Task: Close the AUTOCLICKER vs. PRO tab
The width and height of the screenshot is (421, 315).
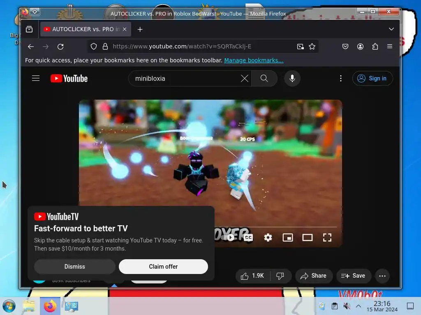Action: (x=125, y=29)
